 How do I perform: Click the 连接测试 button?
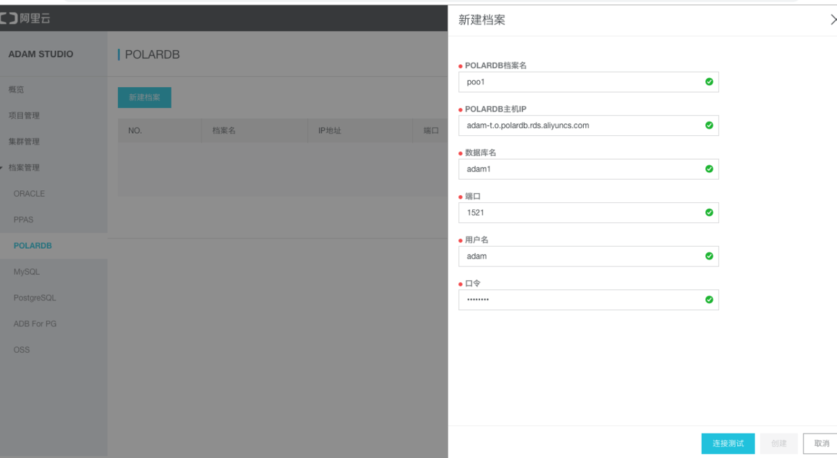click(x=727, y=443)
